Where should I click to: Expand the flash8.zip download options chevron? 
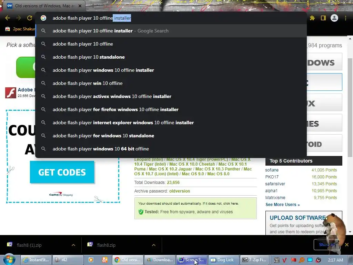click(x=153, y=245)
